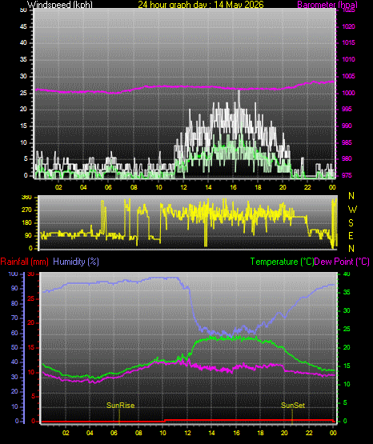Select hour '12' under the windspeed graph
The height and width of the screenshot is (444, 373).
[183, 187]
